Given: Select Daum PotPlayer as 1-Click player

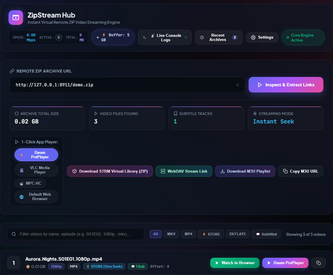Looking at the screenshot, I should point(36,155).
